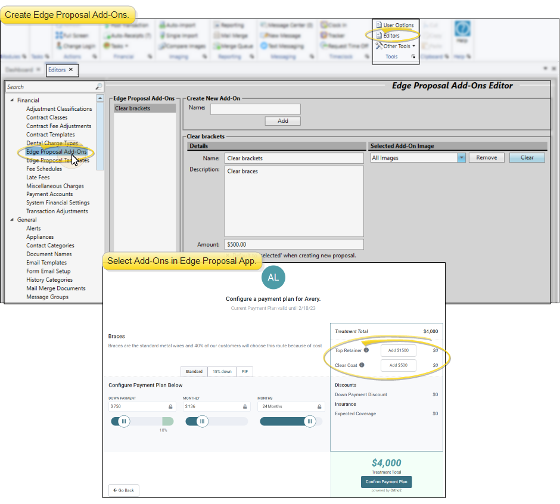This screenshot has height=504, width=560.
Task: Toggle the lock on the Monthly field
Action: [245, 406]
